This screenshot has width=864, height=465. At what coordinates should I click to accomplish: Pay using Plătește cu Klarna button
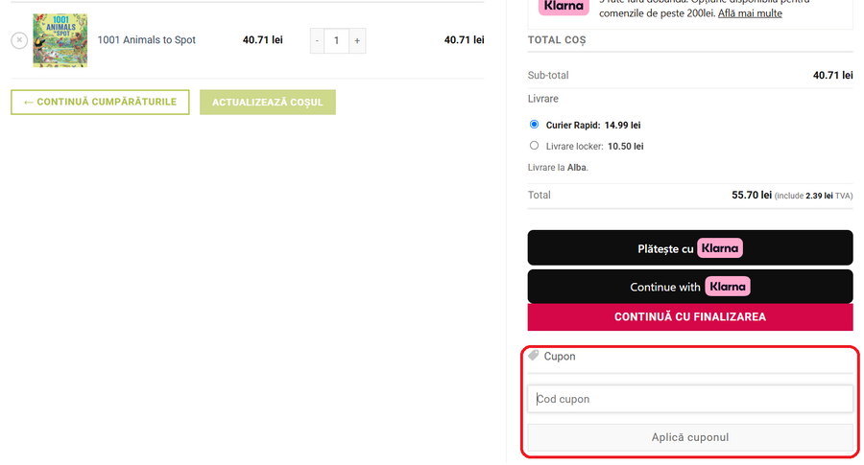click(689, 248)
